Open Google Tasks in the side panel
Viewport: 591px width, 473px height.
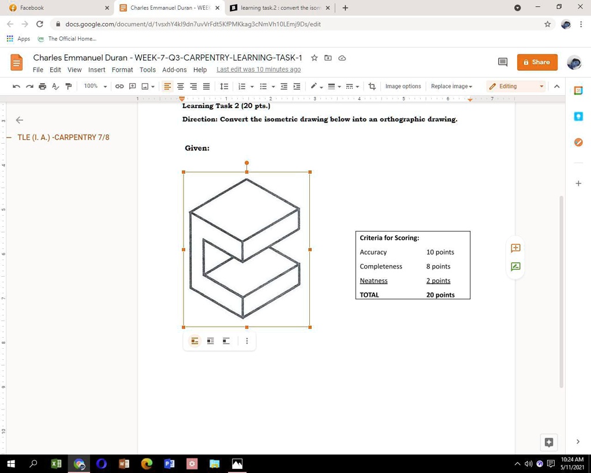pos(578,142)
